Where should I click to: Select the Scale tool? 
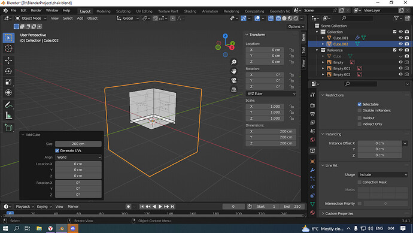click(8, 82)
